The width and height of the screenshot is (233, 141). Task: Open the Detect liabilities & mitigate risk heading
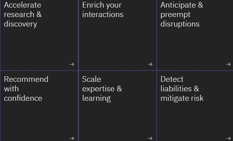click(182, 89)
